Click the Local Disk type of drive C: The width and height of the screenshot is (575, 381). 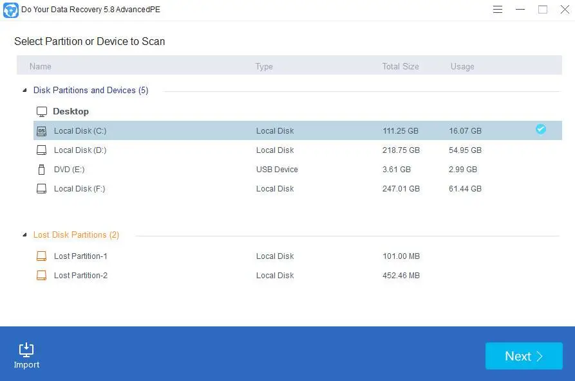[275, 131]
